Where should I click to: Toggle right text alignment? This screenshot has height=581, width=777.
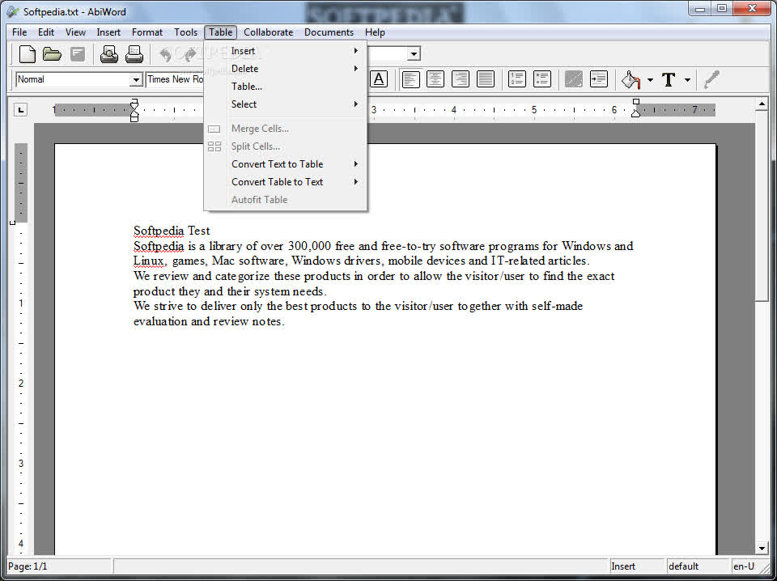coord(461,79)
